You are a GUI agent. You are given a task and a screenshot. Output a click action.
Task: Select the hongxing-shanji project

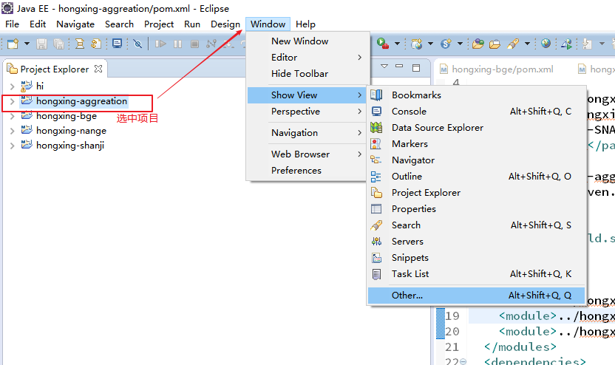[70, 146]
